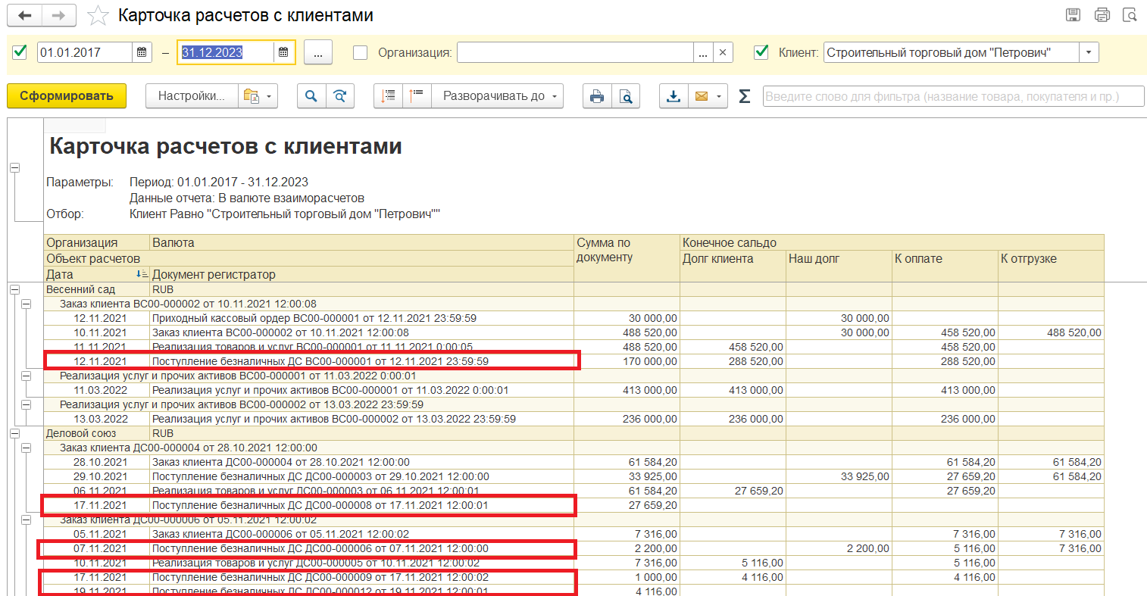The image size is (1147, 596).
Task: Toggle the period filter checkbox
Action: pos(20,52)
